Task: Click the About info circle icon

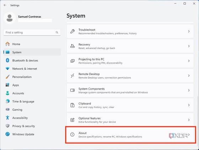Action: click(x=72, y=134)
